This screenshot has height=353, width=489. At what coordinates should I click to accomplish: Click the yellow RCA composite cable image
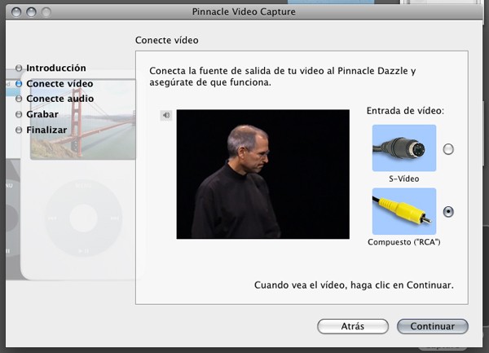404,211
